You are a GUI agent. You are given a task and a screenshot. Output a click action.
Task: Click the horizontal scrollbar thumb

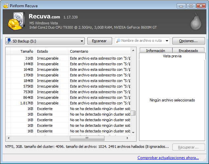[x=87, y=138]
